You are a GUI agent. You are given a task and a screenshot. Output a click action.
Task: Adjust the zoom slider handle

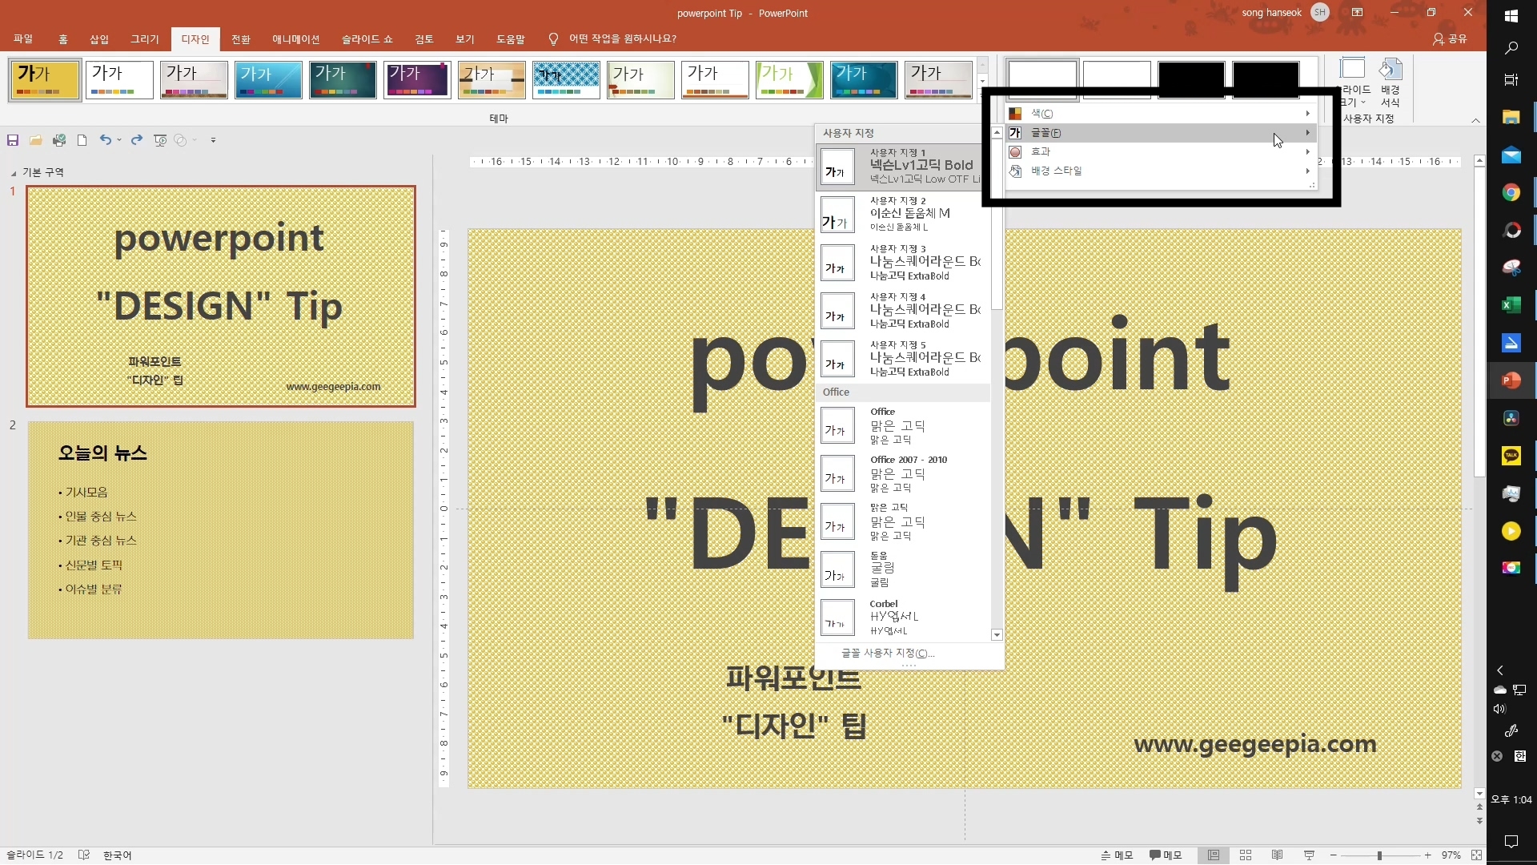(x=1379, y=855)
